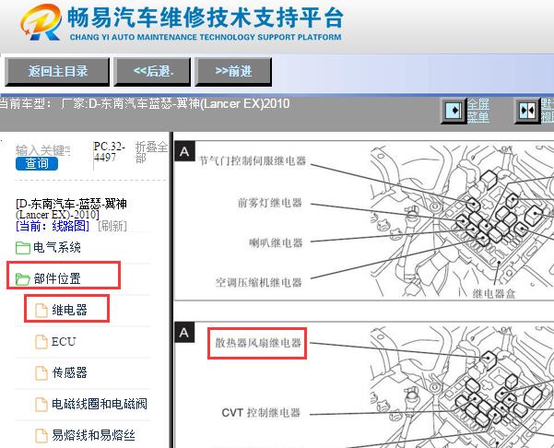The width and height of the screenshot is (554, 448).
Task: Open the 电磁线圈和电磁阀 entry
Action: click(x=100, y=404)
